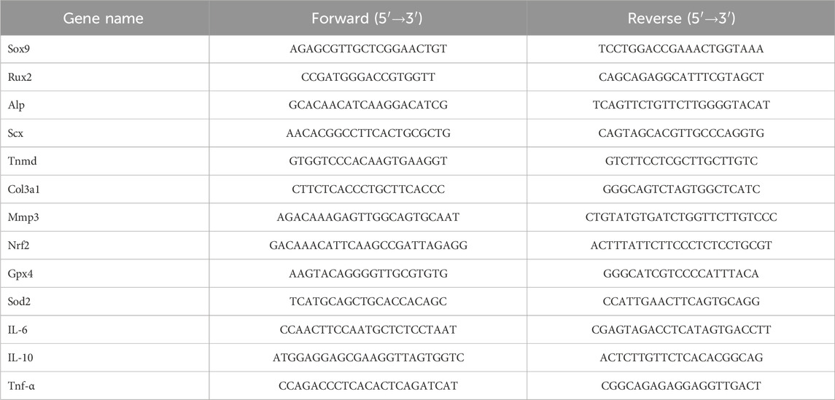
Task: Click the Tnf-α reverse primer sequence
Action: (681, 385)
